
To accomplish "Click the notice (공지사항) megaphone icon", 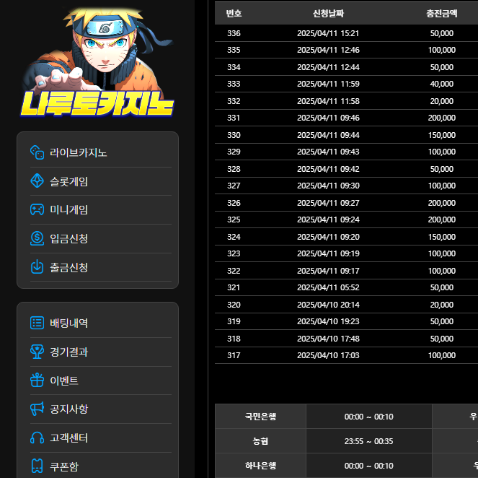I will [x=37, y=409].
